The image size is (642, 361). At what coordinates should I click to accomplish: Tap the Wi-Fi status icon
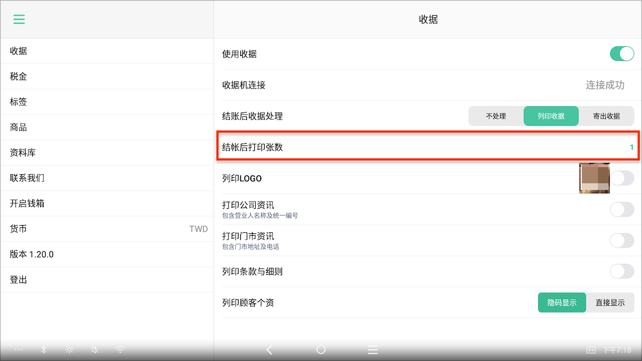(x=120, y=349)
